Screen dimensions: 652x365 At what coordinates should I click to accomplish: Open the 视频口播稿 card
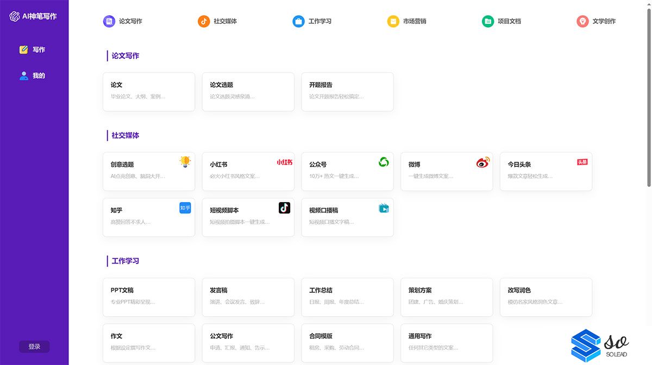coord(348,217)
